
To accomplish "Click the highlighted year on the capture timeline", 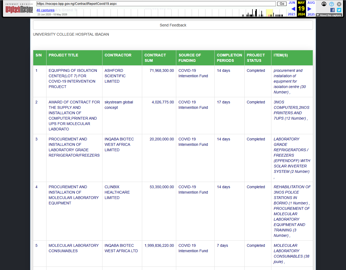I will point(270,13).
